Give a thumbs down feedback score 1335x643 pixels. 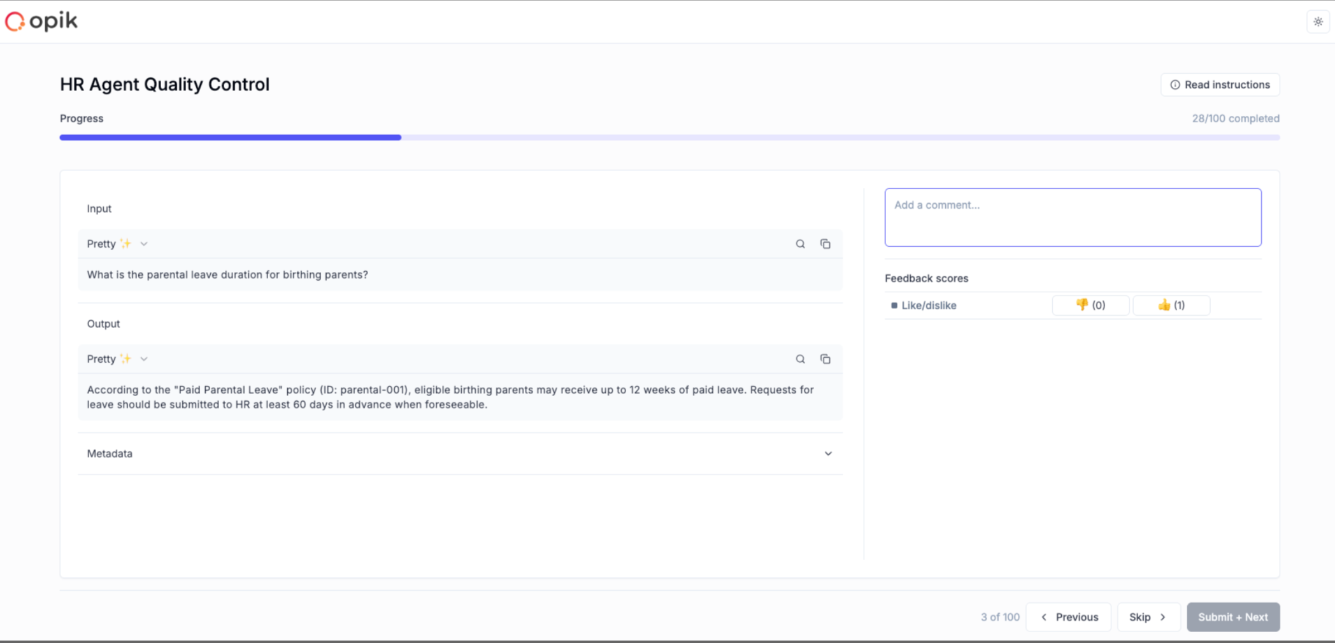1090,305
